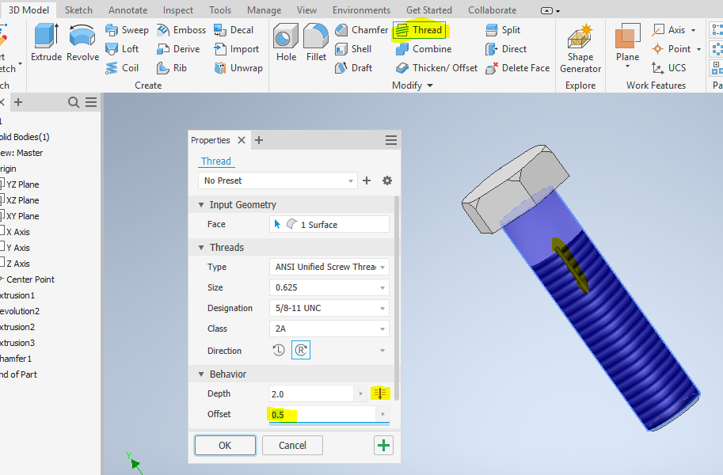
Task: Open Depth field flyout arrow
Action: click(360, 393)
